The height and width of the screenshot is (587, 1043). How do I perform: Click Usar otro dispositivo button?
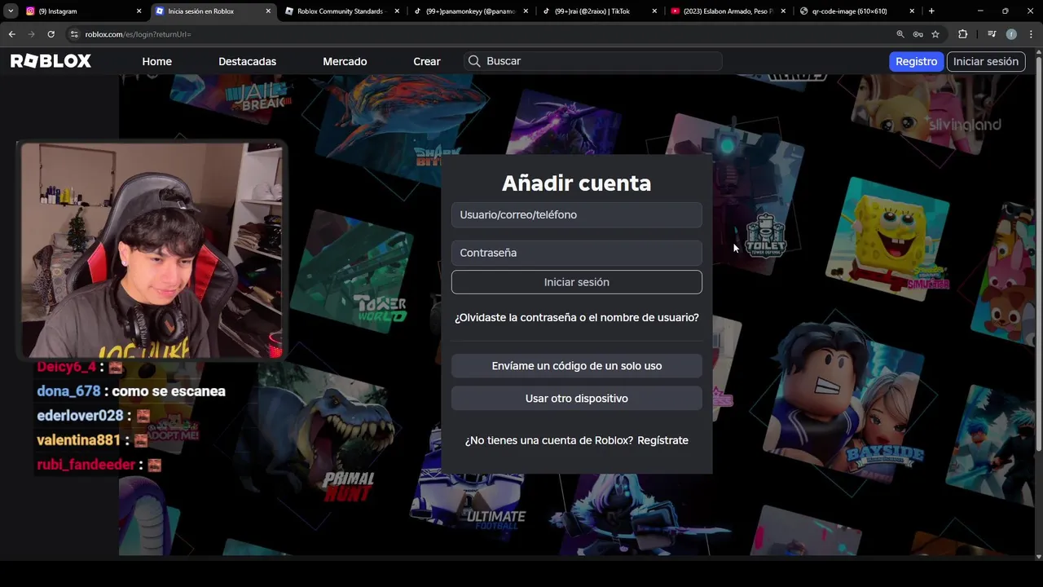[x=576, y=399]
